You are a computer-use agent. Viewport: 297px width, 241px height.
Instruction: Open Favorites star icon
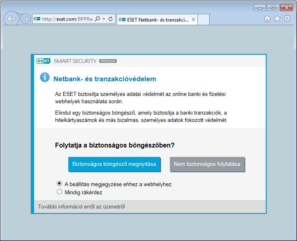click(277, 19)
